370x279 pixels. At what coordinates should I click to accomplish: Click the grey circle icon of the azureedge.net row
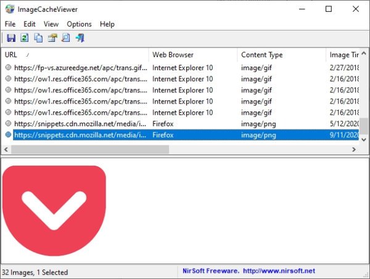click(8, 67)
